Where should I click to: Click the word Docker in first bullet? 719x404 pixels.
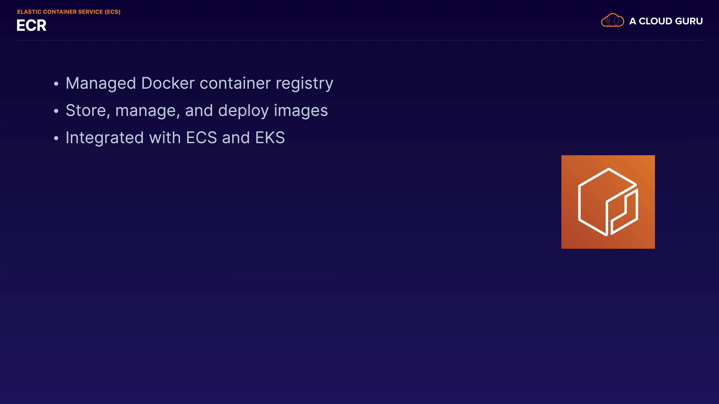click(168, 83)
